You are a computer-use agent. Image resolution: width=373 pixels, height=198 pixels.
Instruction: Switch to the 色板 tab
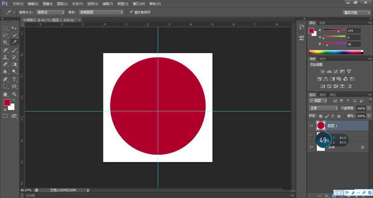point(322,23)
